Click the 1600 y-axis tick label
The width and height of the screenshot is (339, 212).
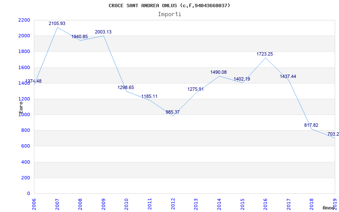coord(25,67)
